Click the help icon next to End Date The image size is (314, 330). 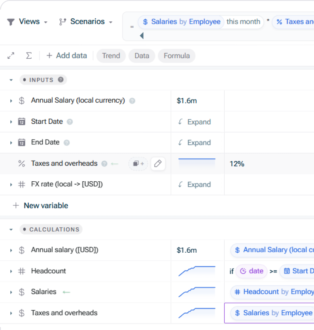pyautogui.click(x=66, y=142)
